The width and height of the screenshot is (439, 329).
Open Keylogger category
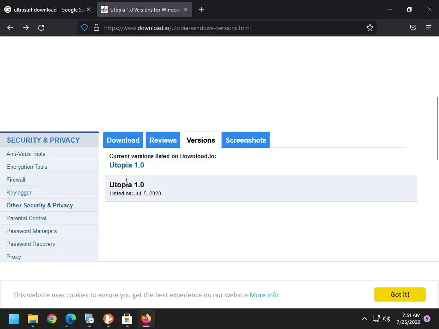19,192
